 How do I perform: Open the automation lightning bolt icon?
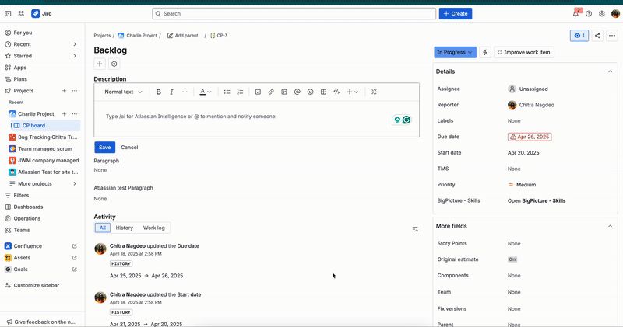(485, 52)
